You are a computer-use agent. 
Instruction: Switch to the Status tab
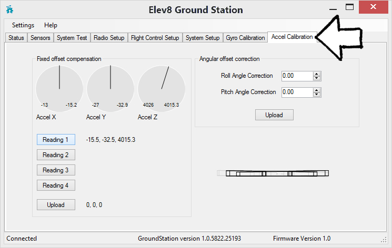(x=16, y=38)
